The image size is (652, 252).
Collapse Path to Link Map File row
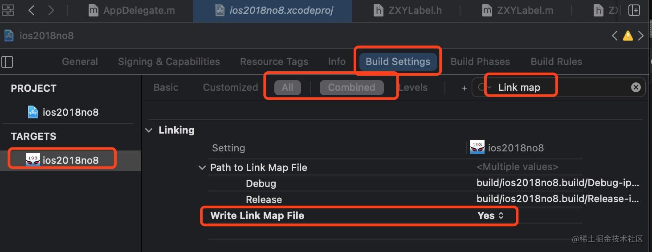(x=202, y=168)
